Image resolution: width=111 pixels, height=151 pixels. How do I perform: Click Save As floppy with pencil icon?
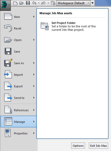pos(8,63)
